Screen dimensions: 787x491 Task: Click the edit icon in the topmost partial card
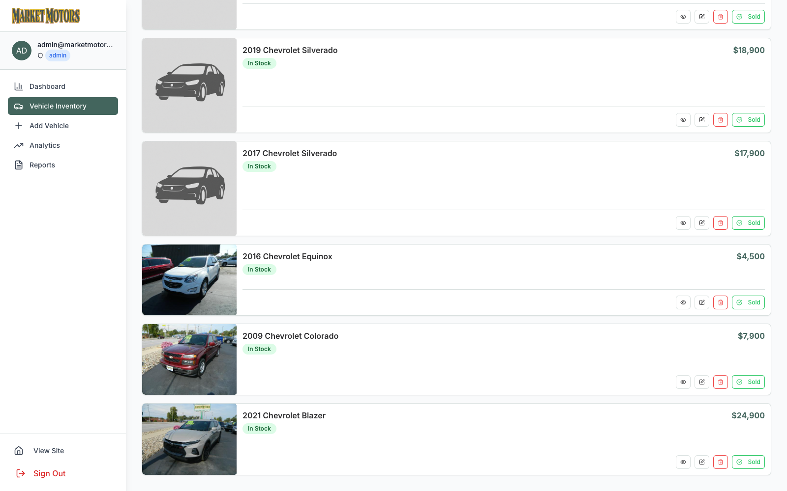coord(702,17)
